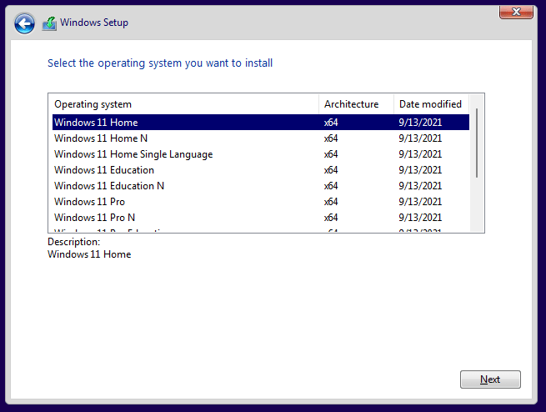546x412 pixels.
Task: Select Windows 11 Pro in the list
Action: tap(90, 202)
